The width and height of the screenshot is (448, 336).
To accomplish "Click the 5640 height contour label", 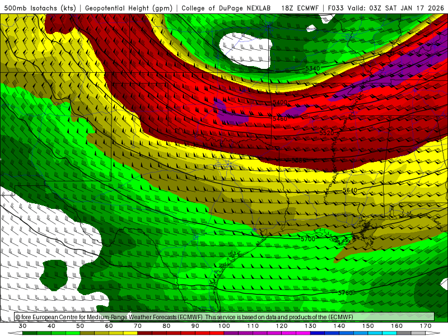I will coord(349,190).
